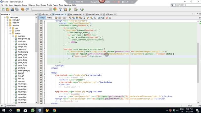
Task: Click the Stop Macro Recording icon
Action: [x=110, y=18]
